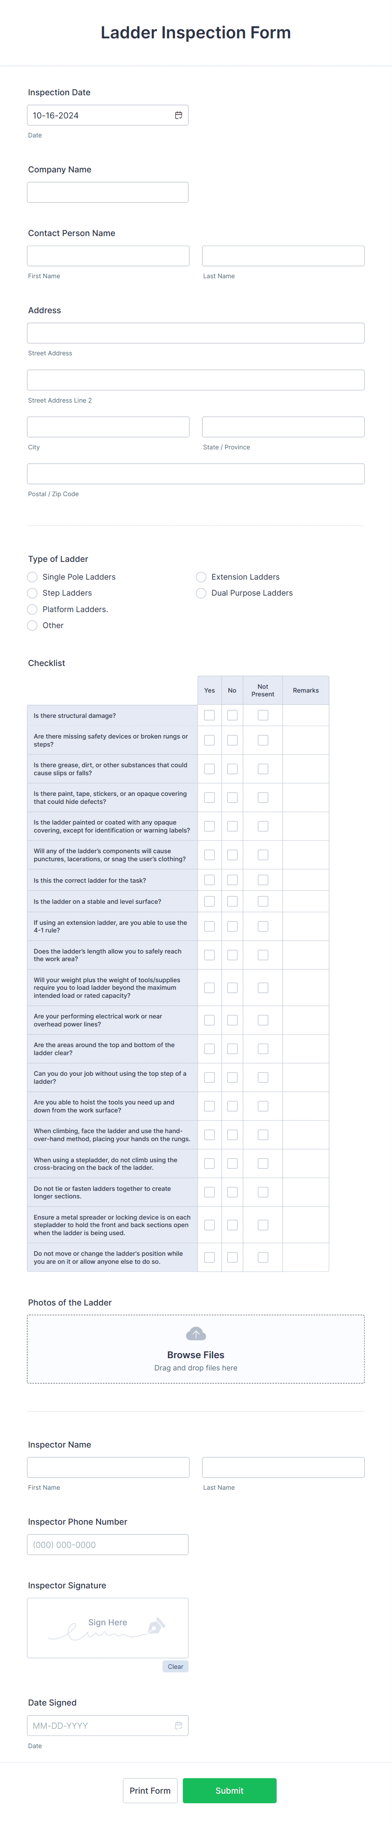Click the City input field under Address
This screenshot has width=392, height=1824.
tap(107, 426)
